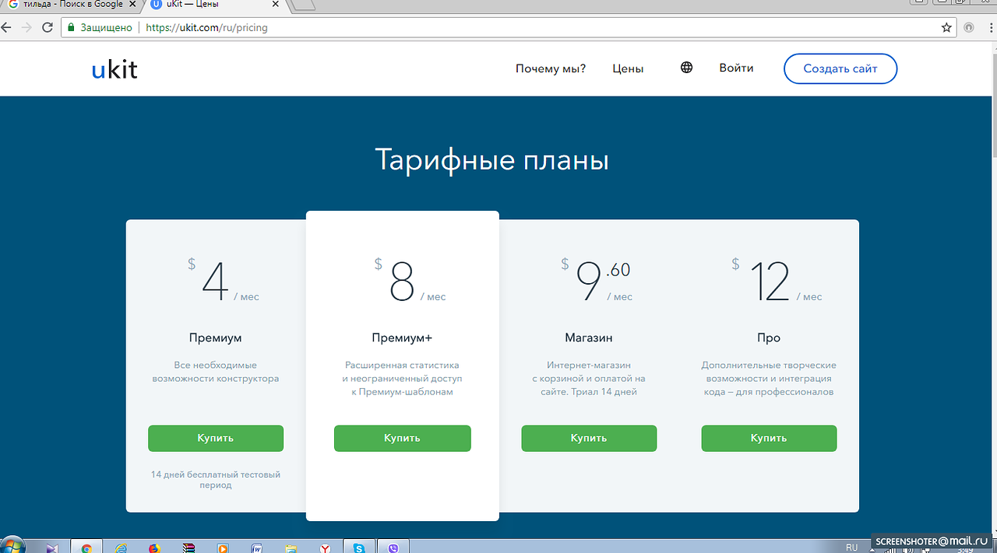This screenshot has width=997, height=553.
Task: Click the Создать сайт button
Action: point(840,68)
